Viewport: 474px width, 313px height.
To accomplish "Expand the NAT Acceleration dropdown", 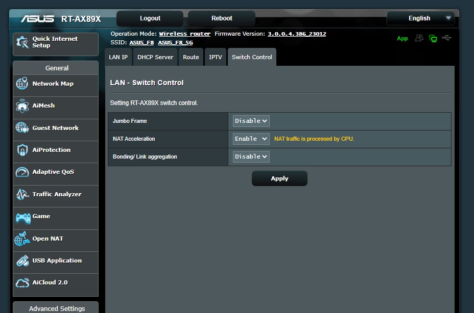I will click(x=251, y=139).
